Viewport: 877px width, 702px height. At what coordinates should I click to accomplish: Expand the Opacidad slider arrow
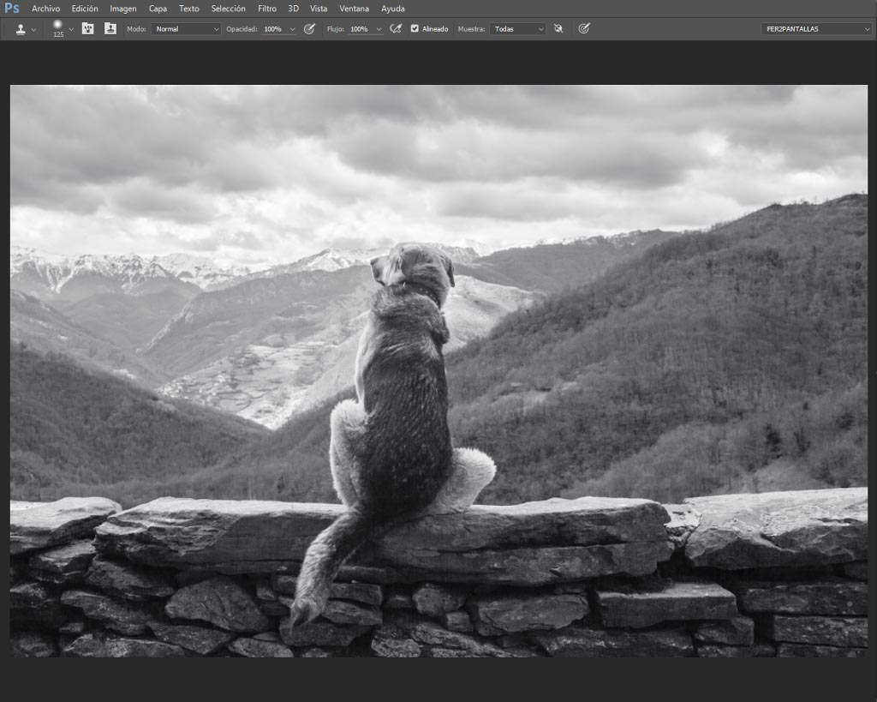tap(292, 29)
